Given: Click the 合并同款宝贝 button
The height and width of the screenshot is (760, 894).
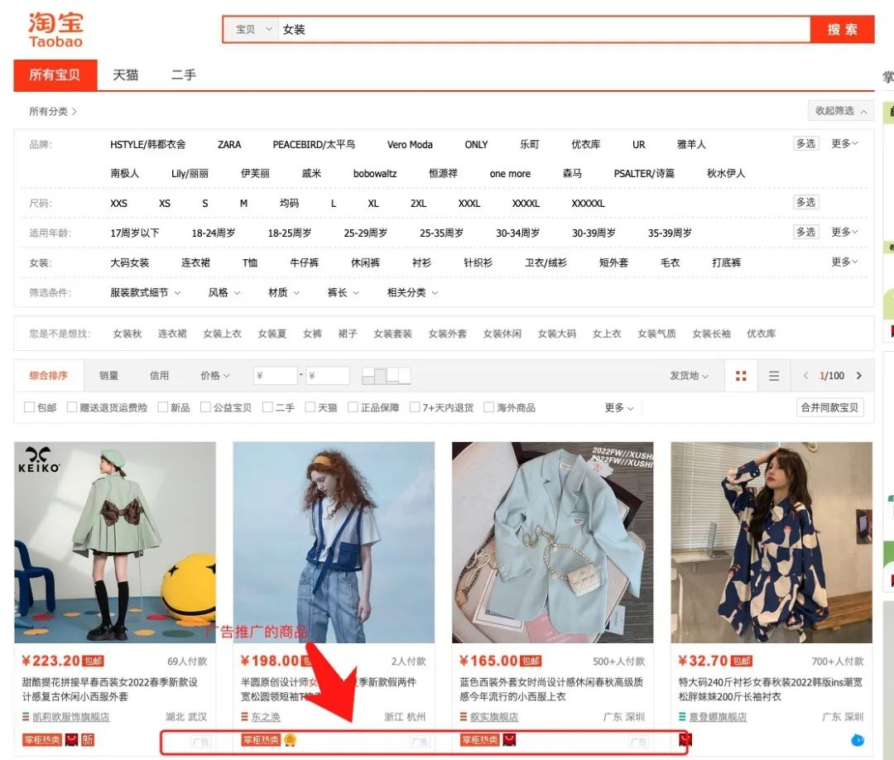Looking at the screenshot, I should click(829, 407).
